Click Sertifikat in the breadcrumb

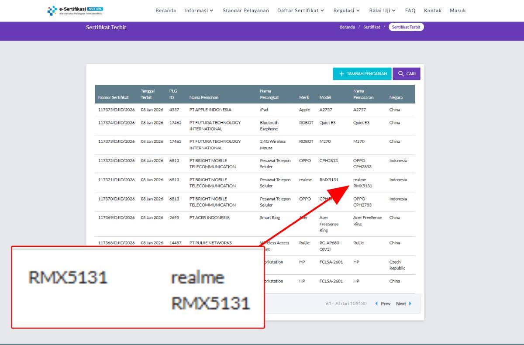coord(372,27)
